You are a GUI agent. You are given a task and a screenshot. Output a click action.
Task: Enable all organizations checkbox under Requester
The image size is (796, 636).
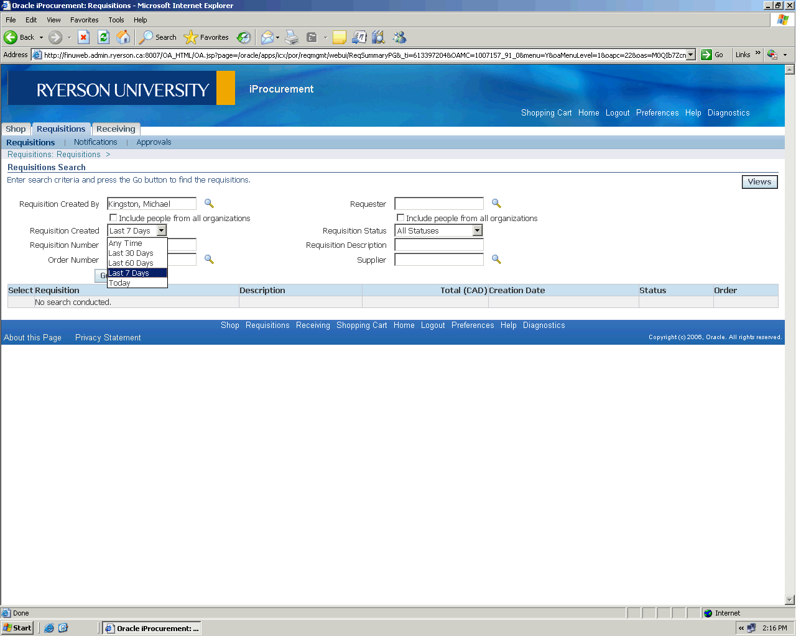tap(400, 218)
